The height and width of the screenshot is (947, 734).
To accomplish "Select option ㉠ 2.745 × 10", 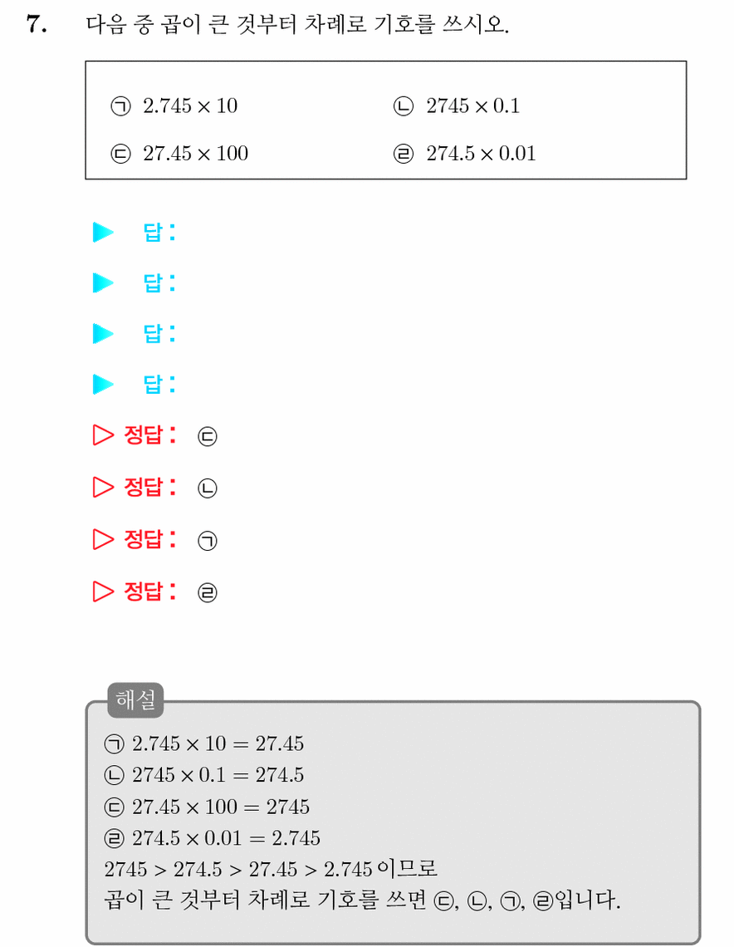I will [174, 106].
